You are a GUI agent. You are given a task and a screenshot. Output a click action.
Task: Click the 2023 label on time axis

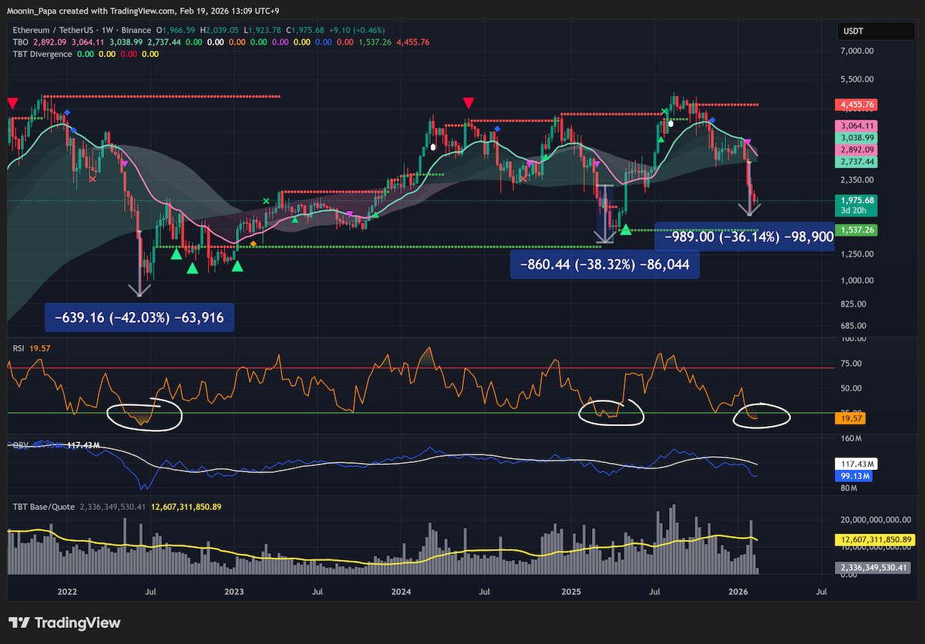[234, 592]
